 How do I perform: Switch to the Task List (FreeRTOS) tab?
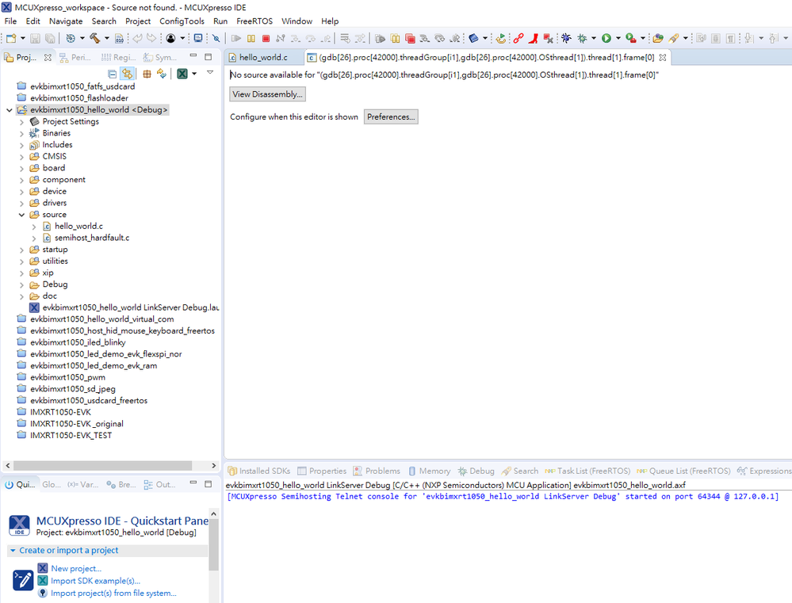pos(587,471)
